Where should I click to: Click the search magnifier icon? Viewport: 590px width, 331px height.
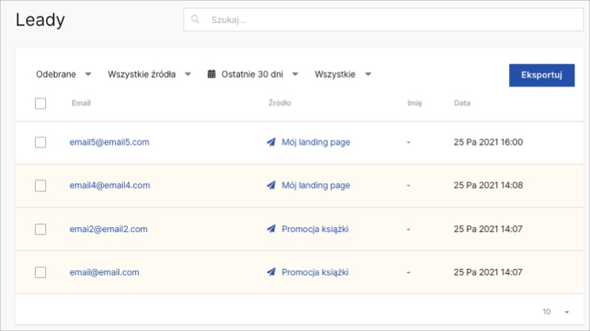pos(197,20)
